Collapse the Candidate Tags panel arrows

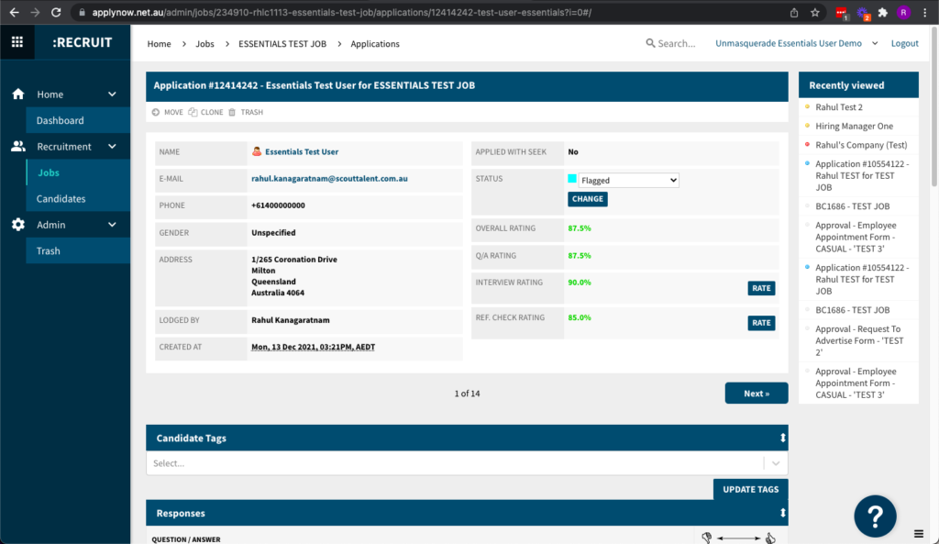pos(782,438)
